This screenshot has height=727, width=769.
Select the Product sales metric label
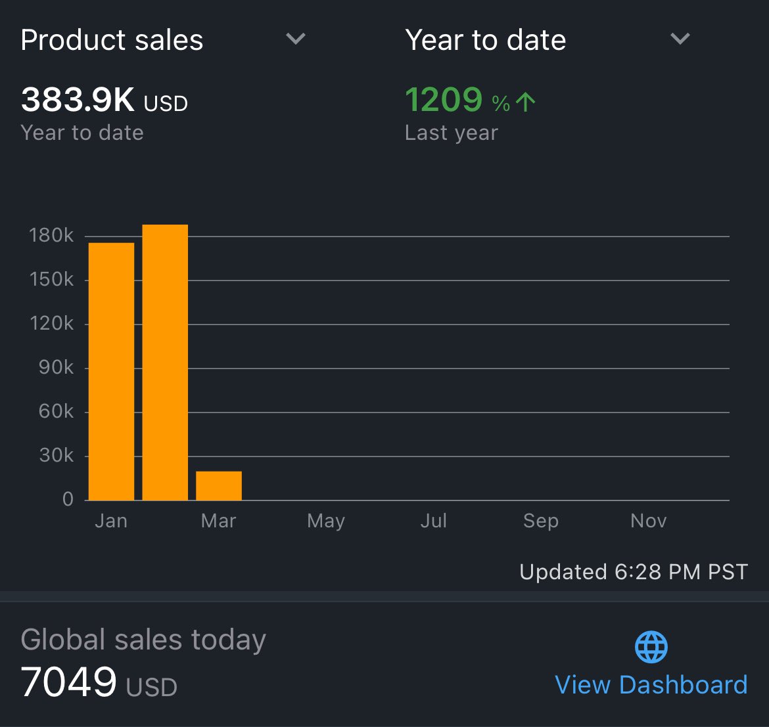(x=112, y=41)
